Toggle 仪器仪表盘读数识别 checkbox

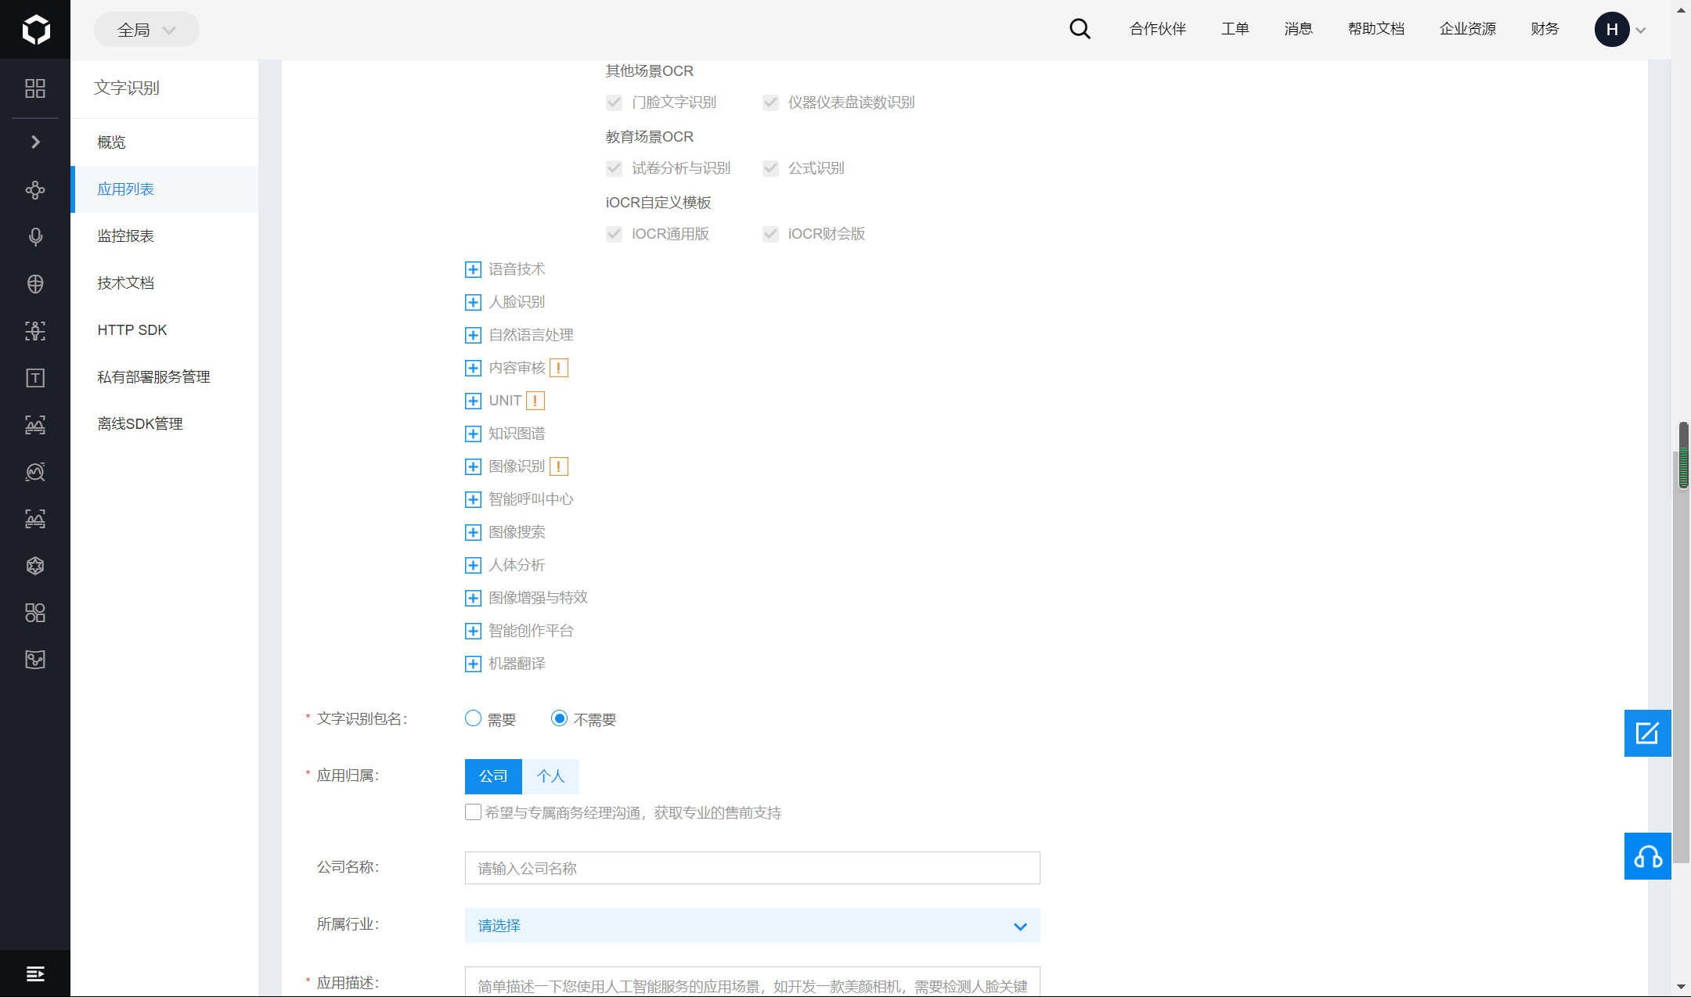click(x=770, y=103)
